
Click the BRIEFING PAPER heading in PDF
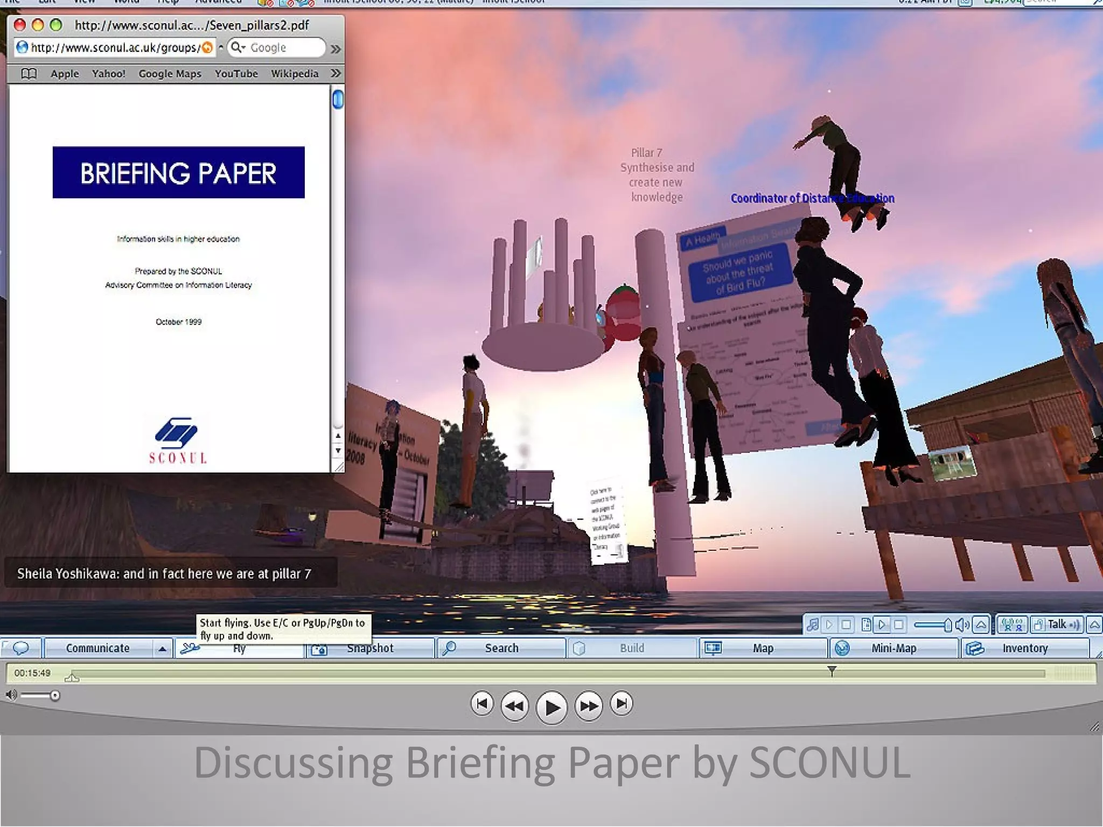pos(178,173)
